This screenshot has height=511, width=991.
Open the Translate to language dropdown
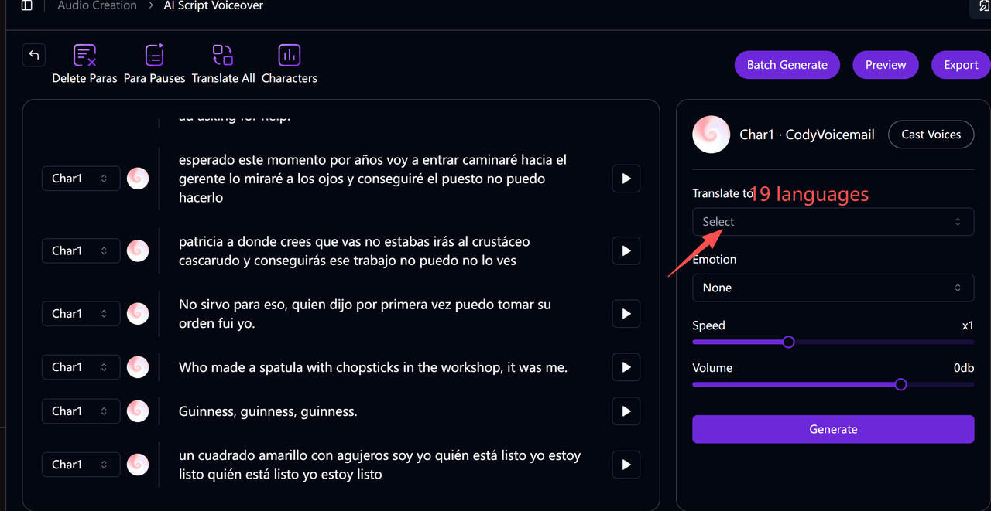[x=833, y=222]
